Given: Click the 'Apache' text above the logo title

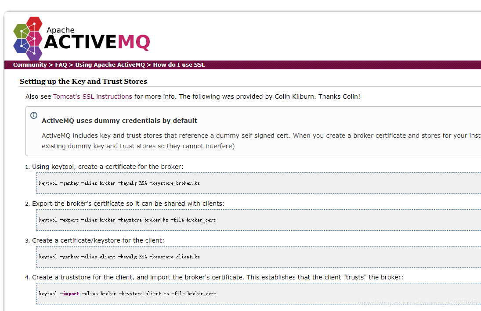Looking at the screenshot, I should coord(61,30).
